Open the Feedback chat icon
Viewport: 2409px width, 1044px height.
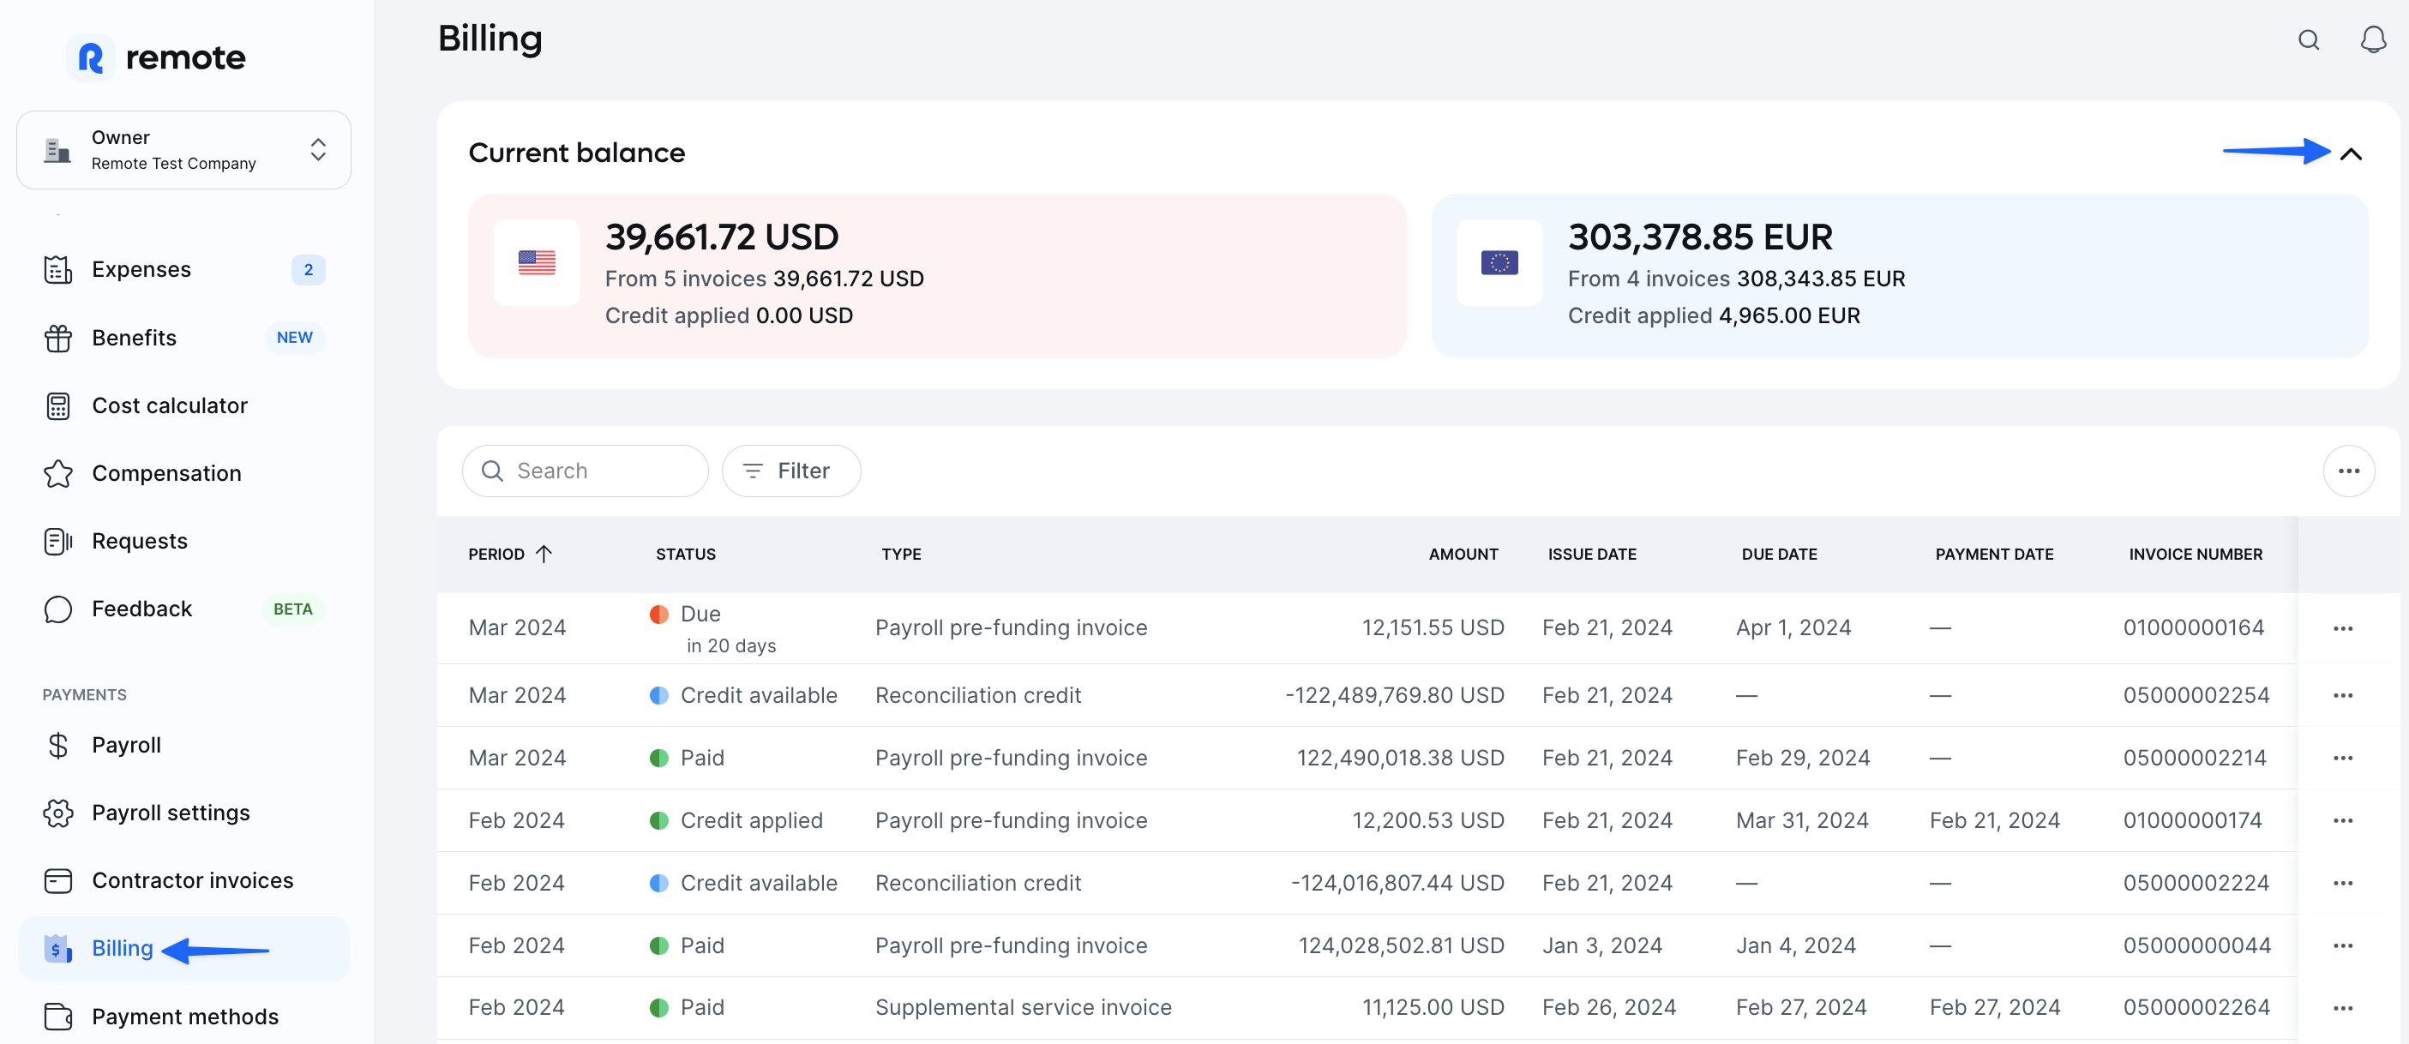pos(58,609)
